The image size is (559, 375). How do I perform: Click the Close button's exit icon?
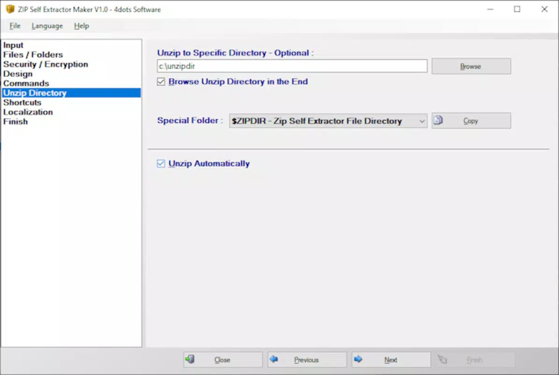click(190, 359)
